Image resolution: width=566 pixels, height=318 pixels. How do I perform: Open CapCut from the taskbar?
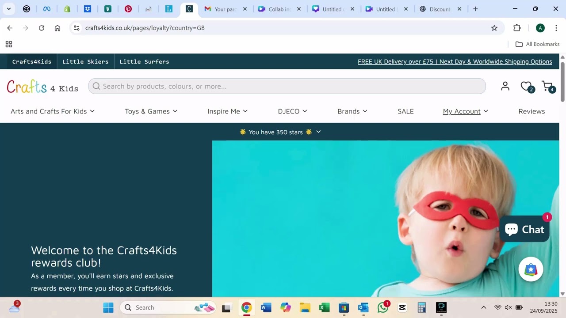(x=402, y=307)
